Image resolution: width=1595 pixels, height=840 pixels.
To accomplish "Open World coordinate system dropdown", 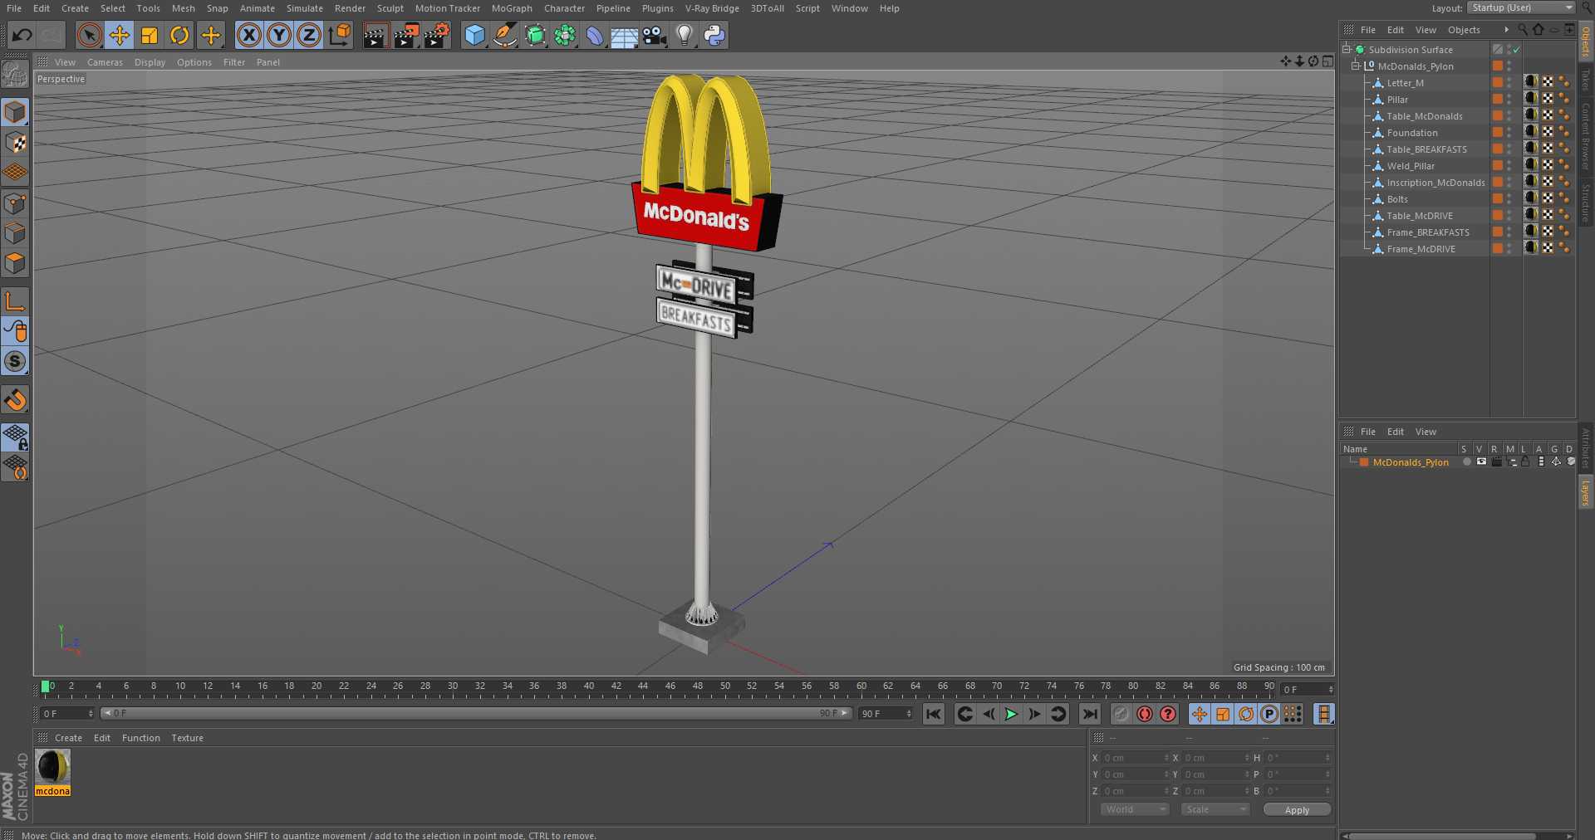I will pos(1135,809).
